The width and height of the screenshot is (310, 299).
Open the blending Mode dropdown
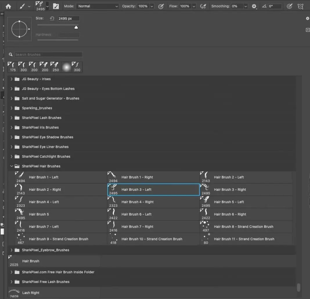click(x=98, y=6)
